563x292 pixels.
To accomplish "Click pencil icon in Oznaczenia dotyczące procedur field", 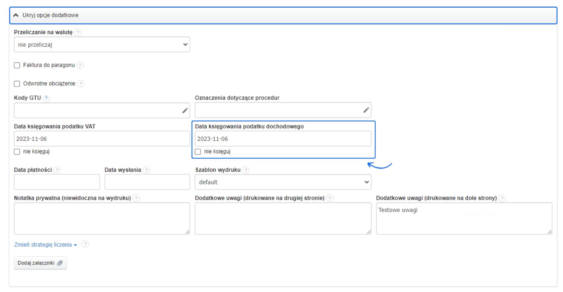I will click(x=366, y=110).
